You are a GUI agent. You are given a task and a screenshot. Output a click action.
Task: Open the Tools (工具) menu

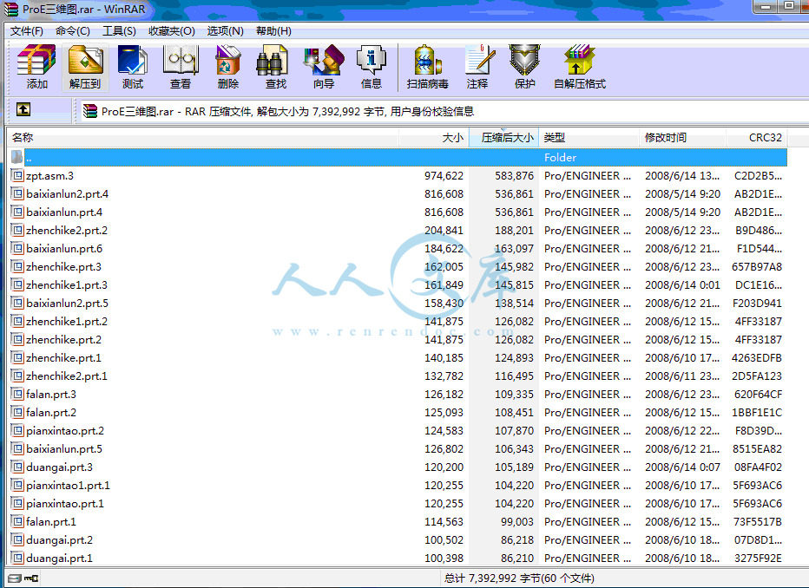point(119,31)
